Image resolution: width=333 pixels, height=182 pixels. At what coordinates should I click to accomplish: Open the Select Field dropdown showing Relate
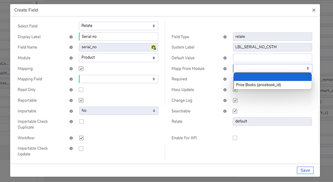coord(118,26)
